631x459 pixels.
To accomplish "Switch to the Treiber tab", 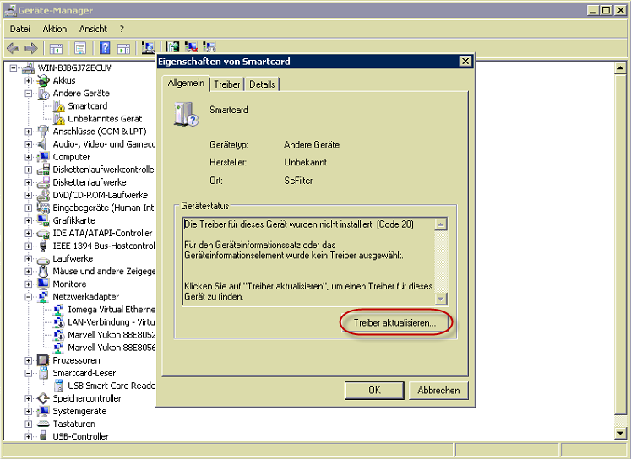I will click(x=226, y=84).
